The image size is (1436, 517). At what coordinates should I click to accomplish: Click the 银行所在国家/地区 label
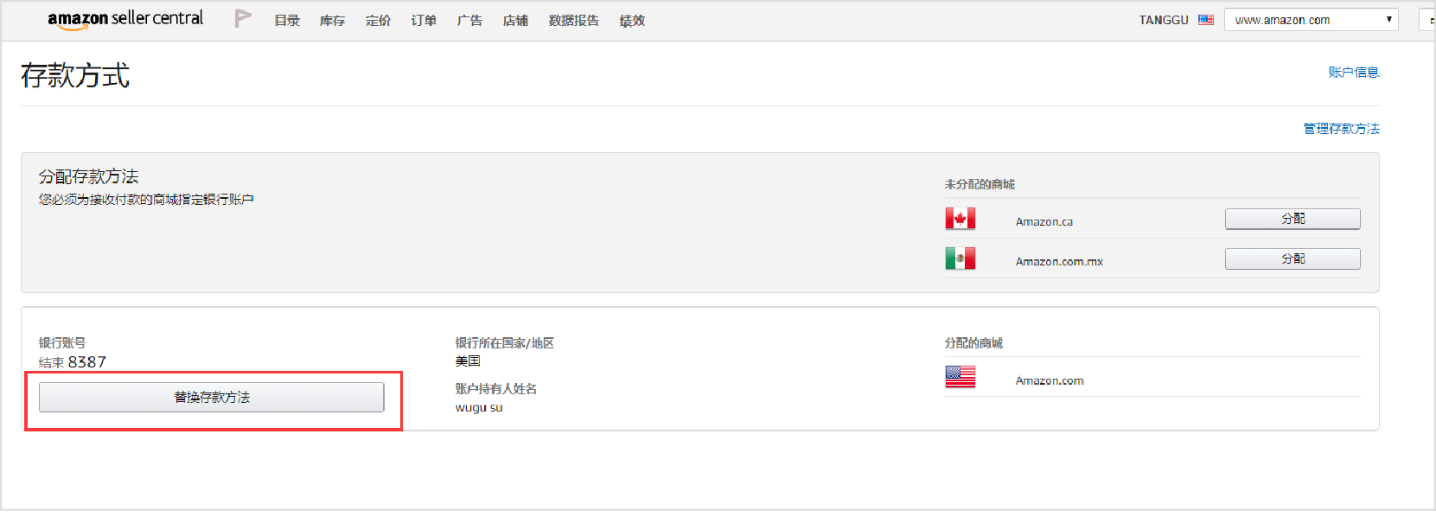[x=505, y=343]
